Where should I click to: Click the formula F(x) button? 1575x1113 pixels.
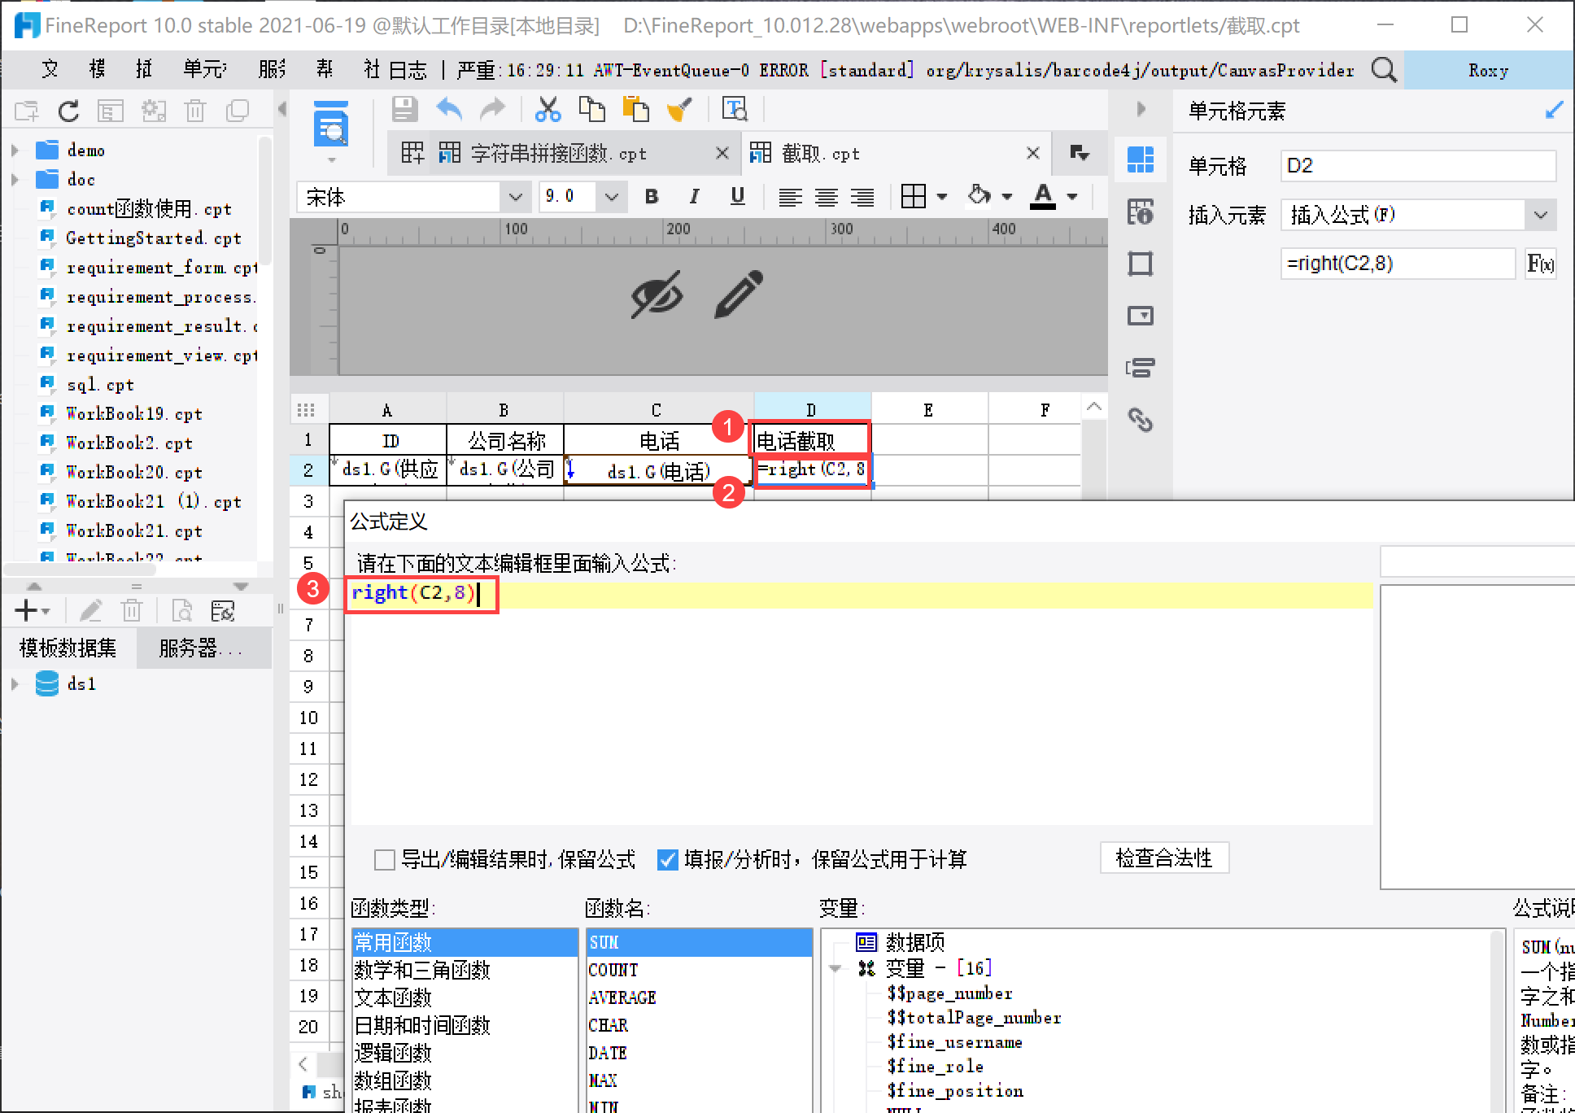[x=1540, y=264]
